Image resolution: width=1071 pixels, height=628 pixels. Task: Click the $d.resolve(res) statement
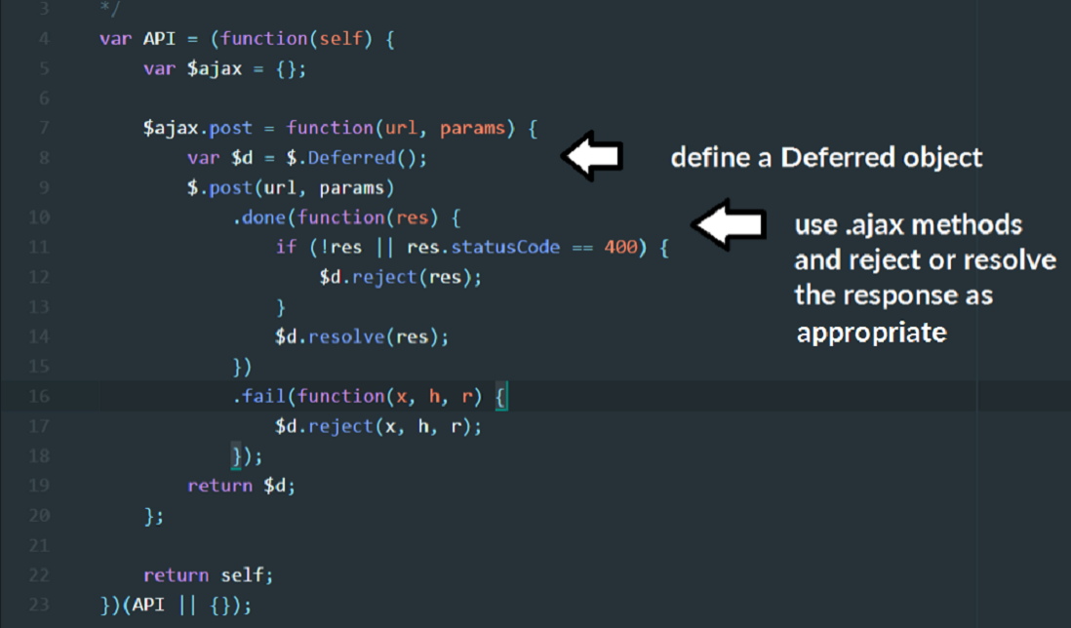point(363,336)
